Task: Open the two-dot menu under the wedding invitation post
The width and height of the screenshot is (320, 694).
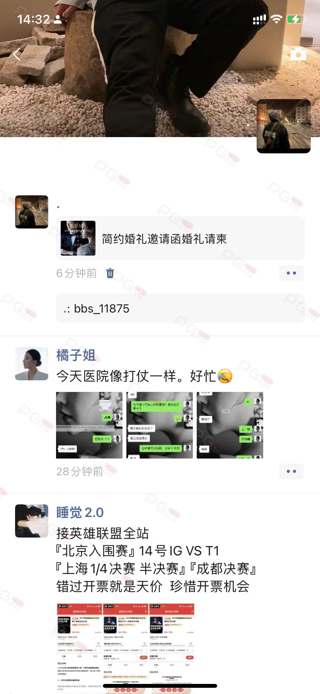Action: tap(291, 273)
